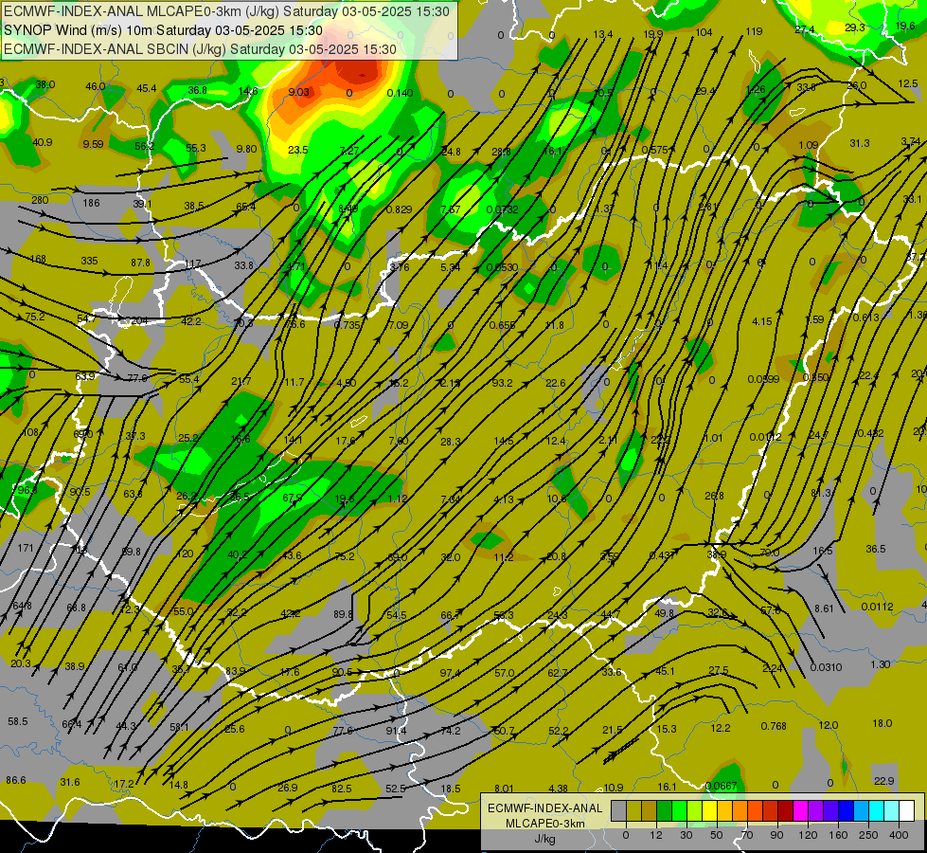
Task: Click the map value '9.03' near the red area
Action: click(x=298, y=92)
